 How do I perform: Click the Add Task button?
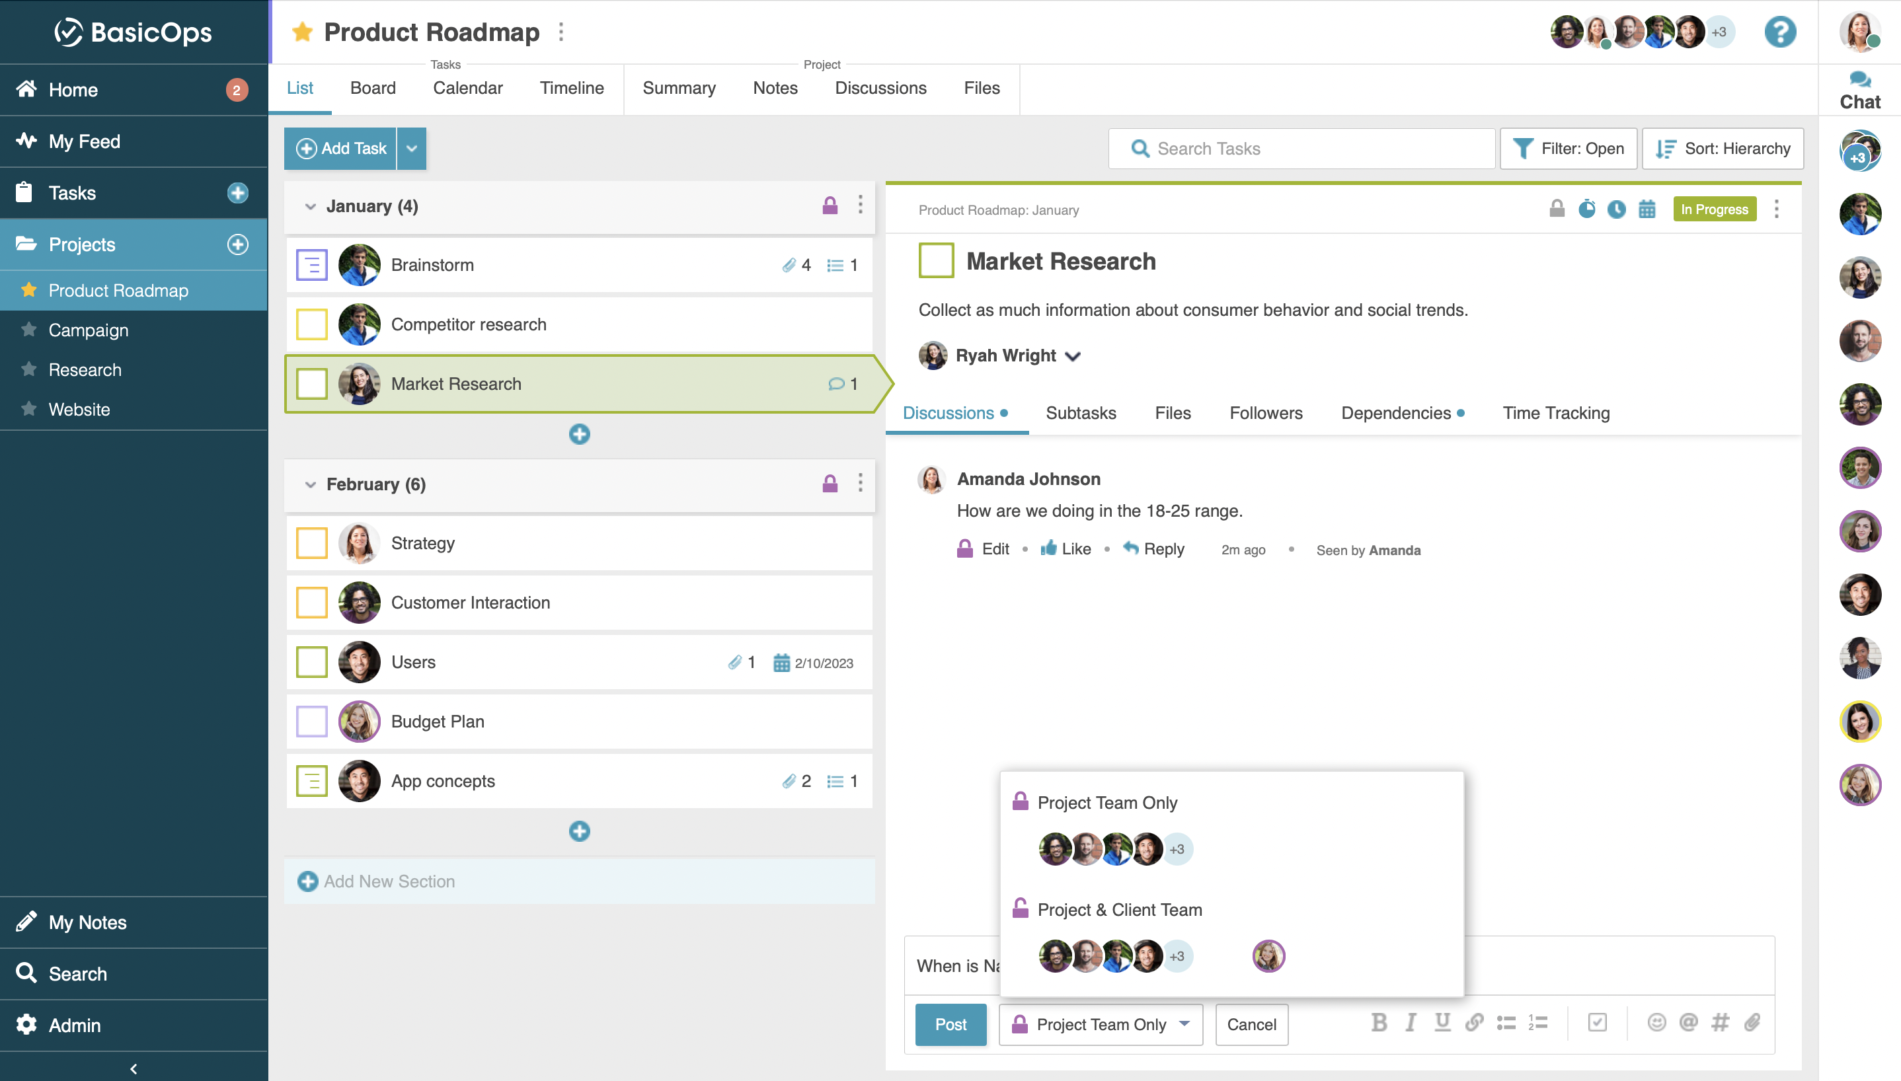tap(341, 149)
